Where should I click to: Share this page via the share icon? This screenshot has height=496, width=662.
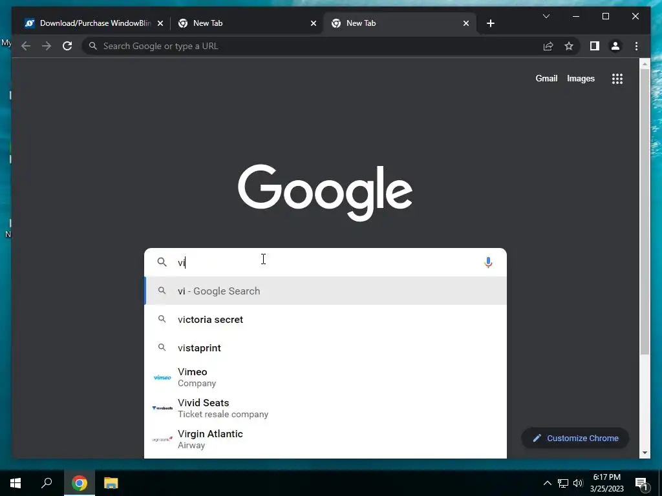pos(548,46)
